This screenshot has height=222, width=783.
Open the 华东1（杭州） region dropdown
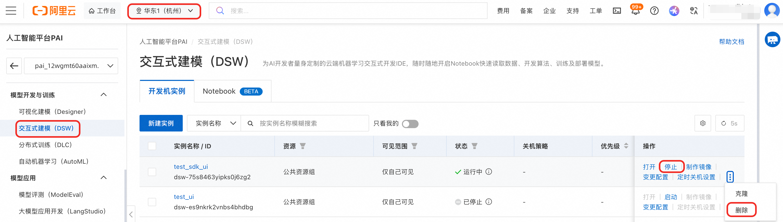coord(164,11)
